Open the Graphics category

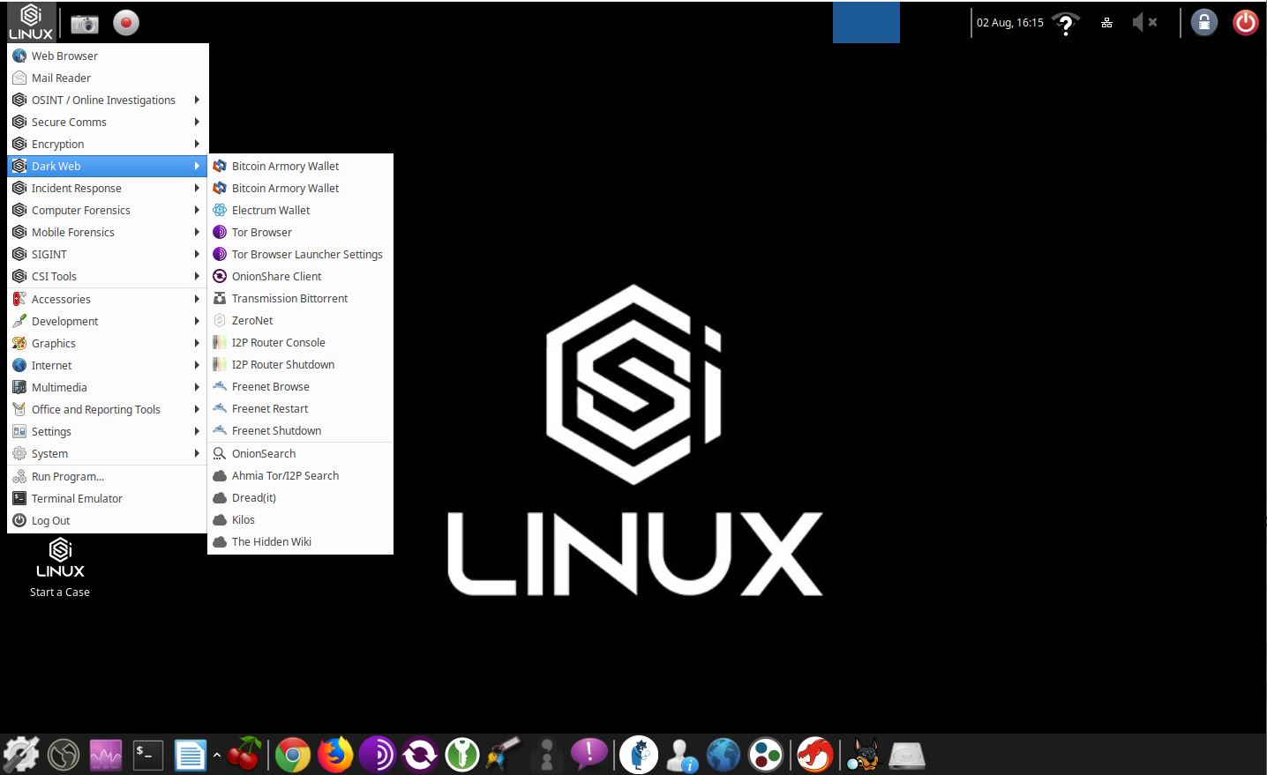tap(108, 343)
